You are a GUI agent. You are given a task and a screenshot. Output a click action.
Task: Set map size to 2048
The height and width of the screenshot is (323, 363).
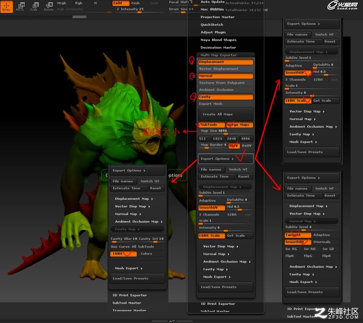(x=232, y=139)
